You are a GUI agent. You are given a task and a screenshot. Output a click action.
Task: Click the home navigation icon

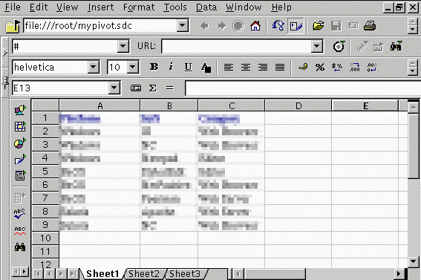point(255,26)
